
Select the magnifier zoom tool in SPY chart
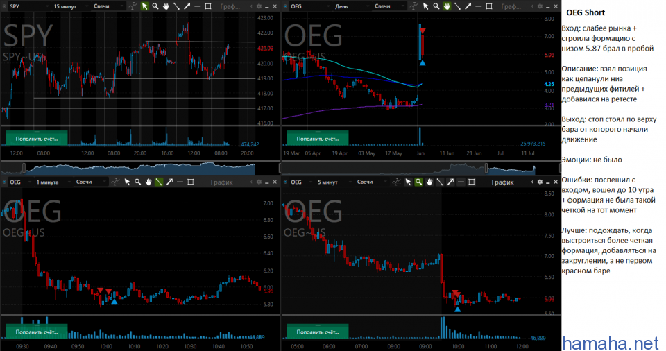pos(155,6)
